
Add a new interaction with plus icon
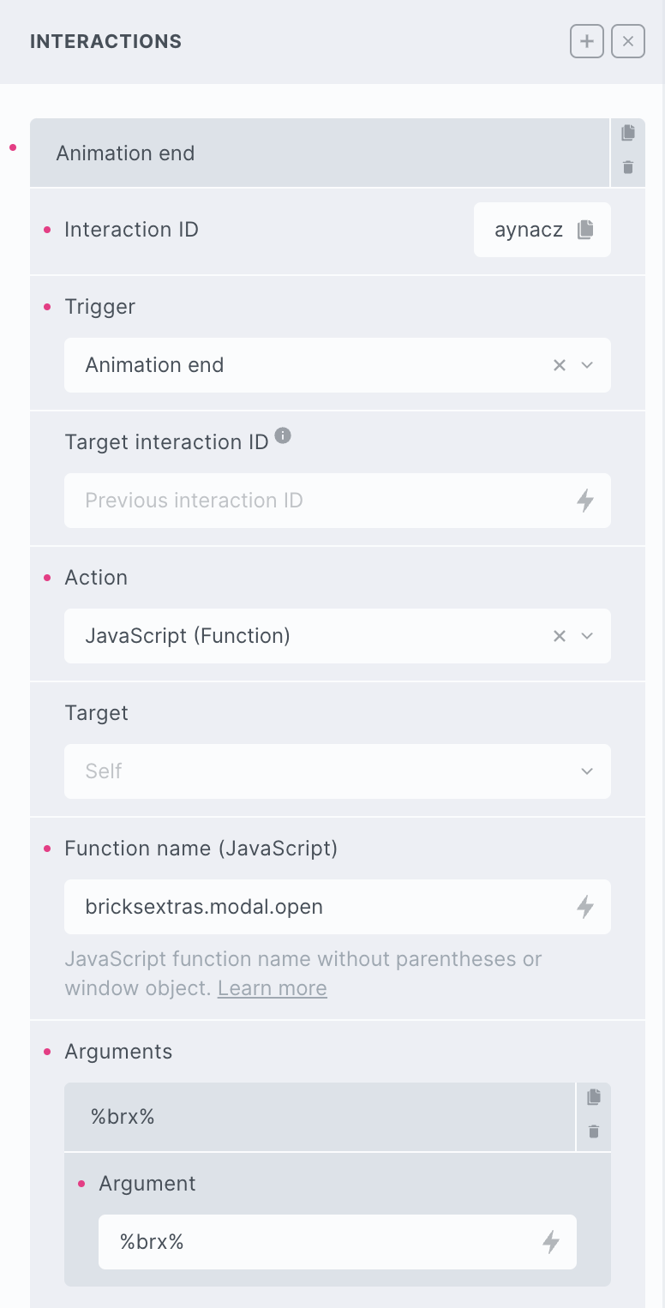coord(587,41)
